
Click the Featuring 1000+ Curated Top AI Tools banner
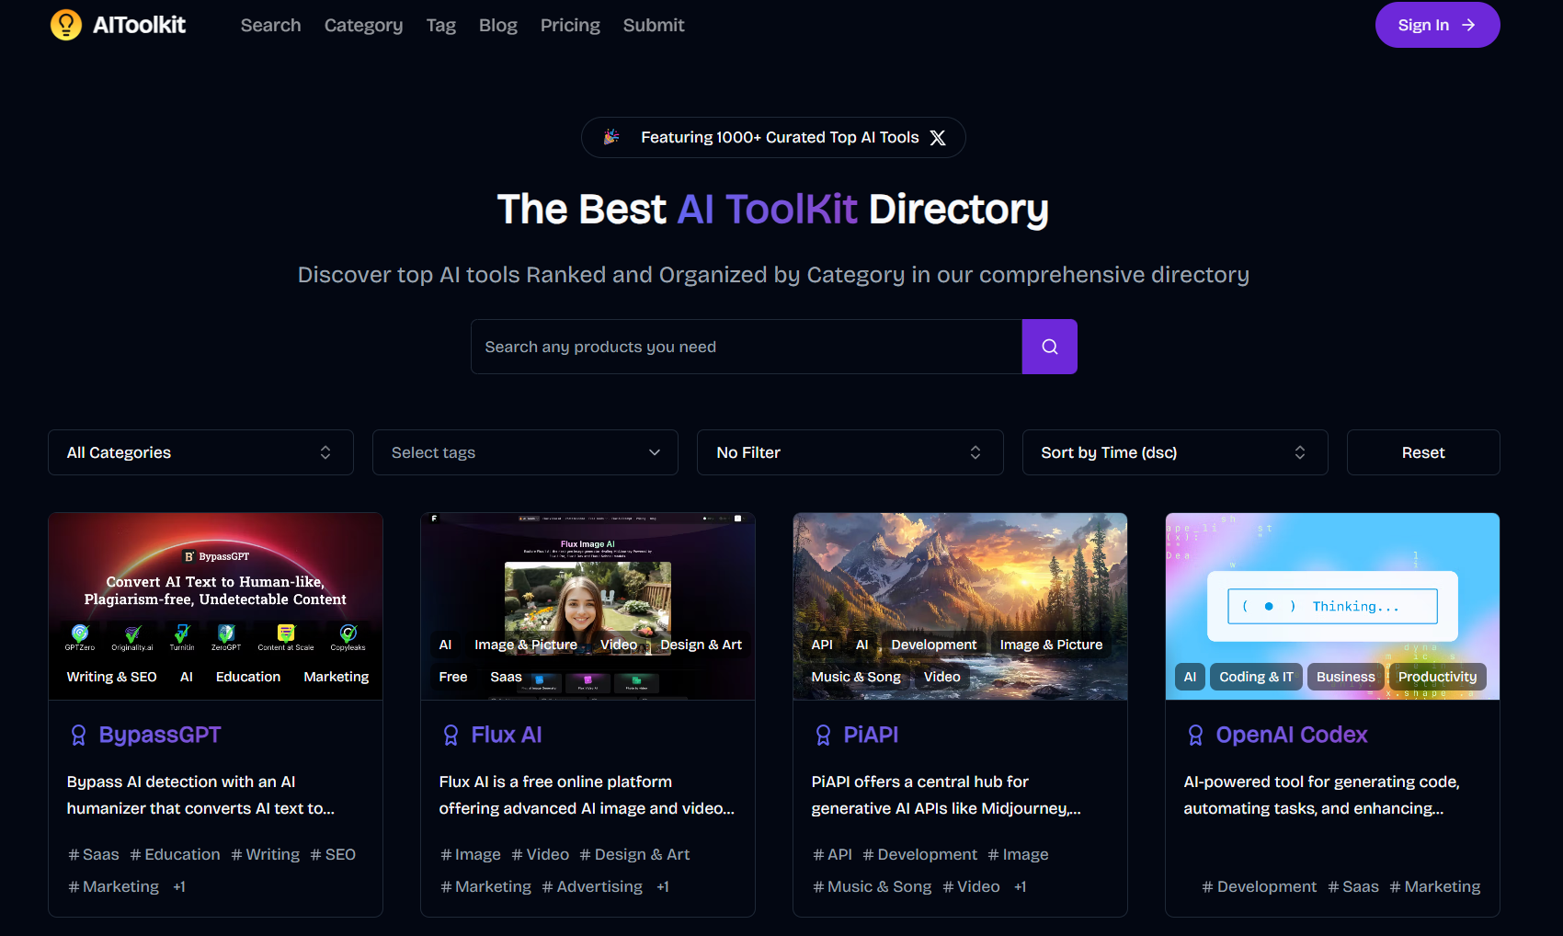pos(773,137)
